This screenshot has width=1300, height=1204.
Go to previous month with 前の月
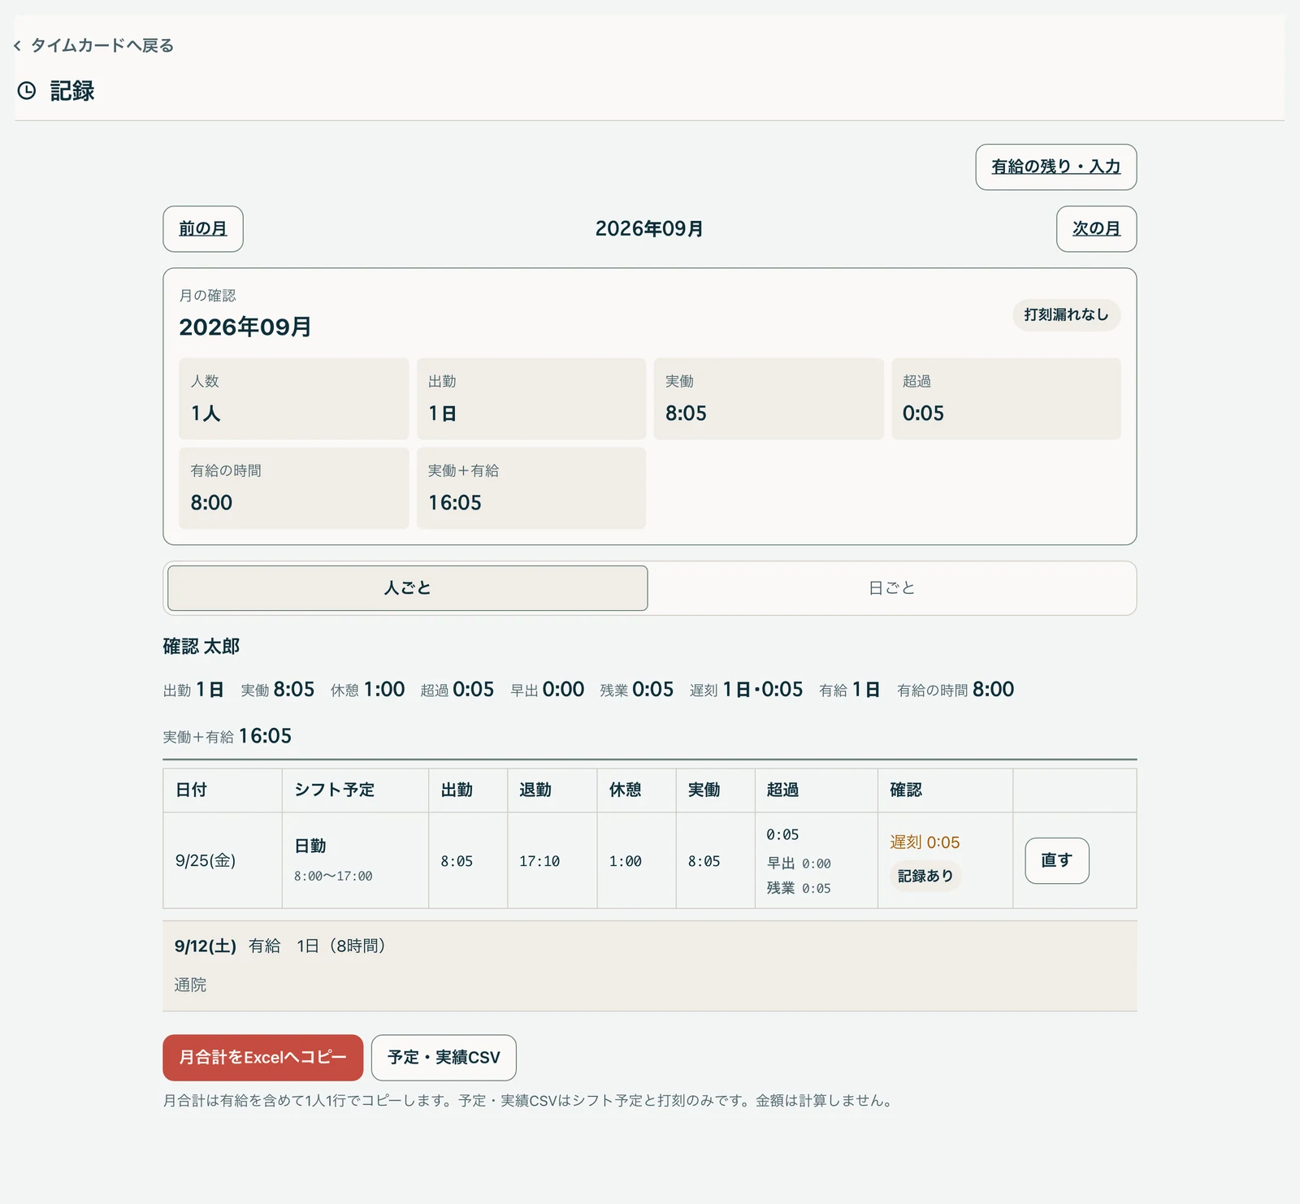pyautogui.click(x=203, y=229)
